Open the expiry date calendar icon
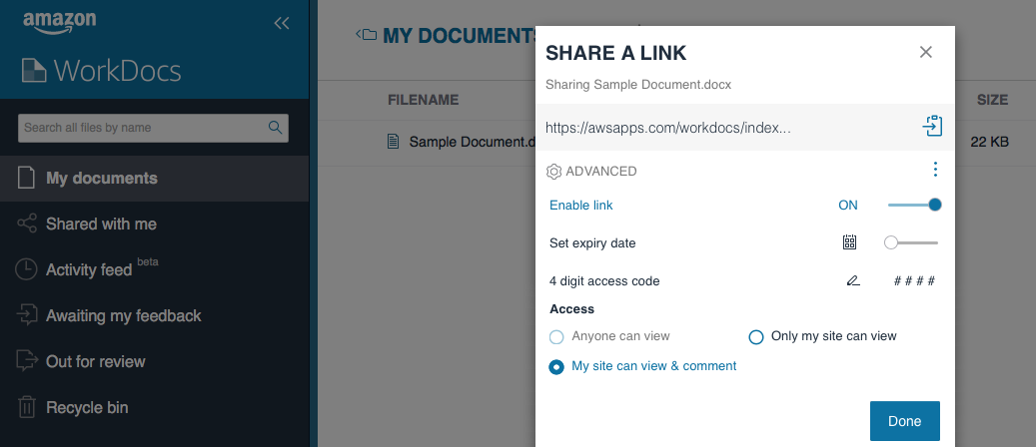The width and height of the screenshot is (1036, 447). (x=849, y=242)
